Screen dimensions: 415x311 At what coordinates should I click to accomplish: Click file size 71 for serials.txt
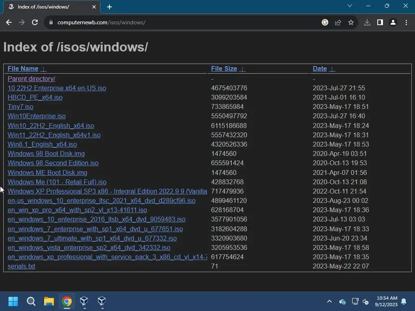tap(215, 266)
